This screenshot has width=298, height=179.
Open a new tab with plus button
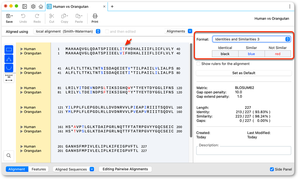click(x=112, y=6)
